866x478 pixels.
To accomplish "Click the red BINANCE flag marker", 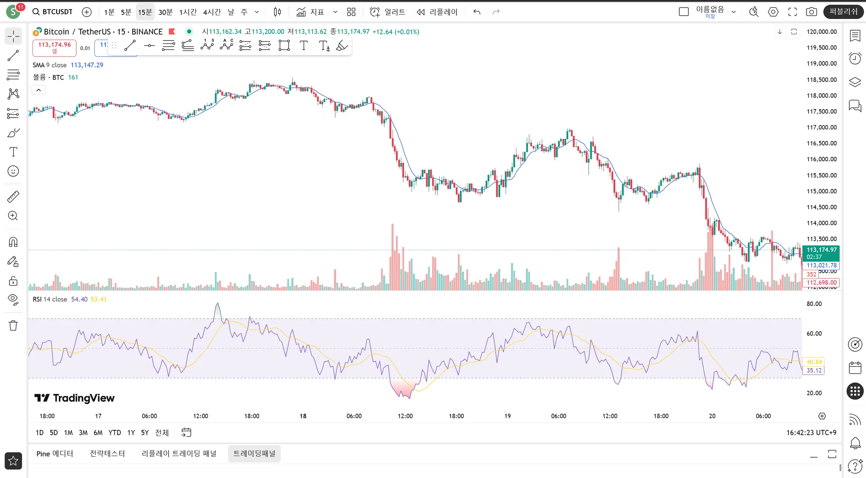I will pos(172,32).
